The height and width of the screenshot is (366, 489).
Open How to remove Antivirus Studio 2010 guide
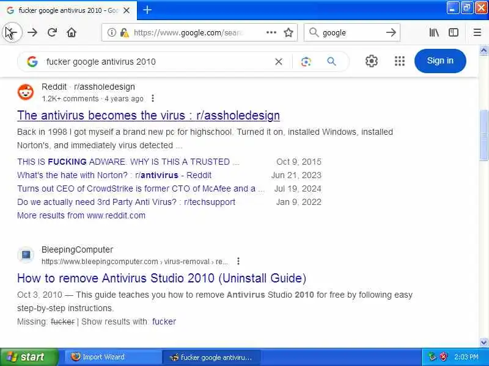pos(161,278)
